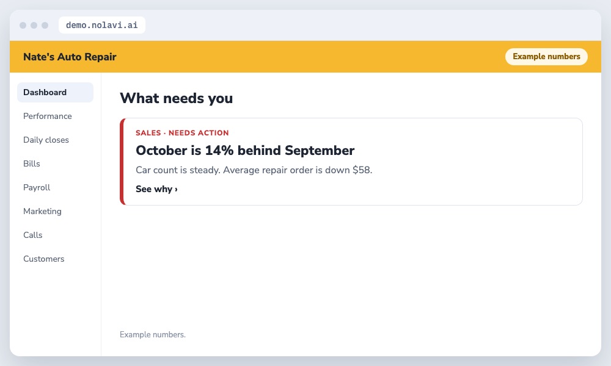Select the October is 14% behind September headline

245,151
